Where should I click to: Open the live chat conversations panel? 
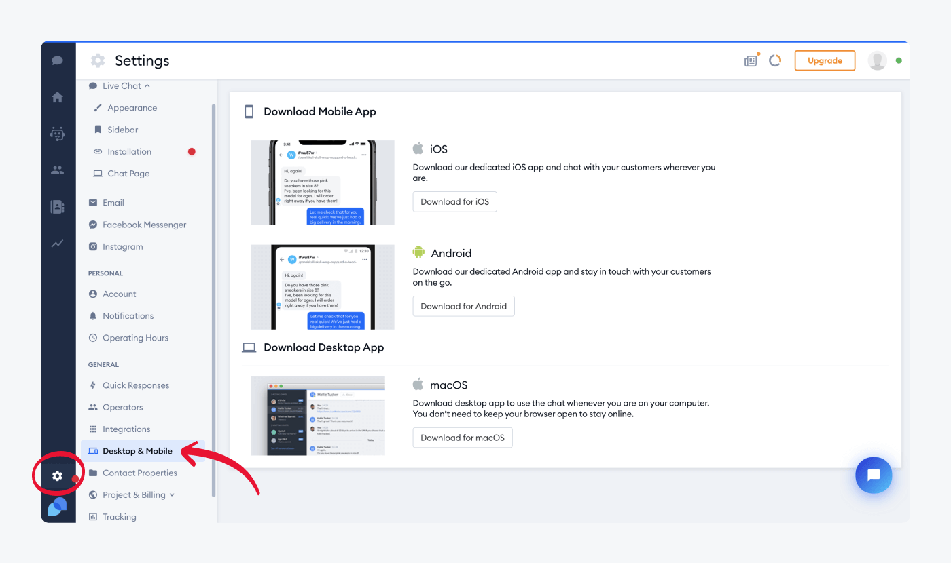tap(57, 60)
